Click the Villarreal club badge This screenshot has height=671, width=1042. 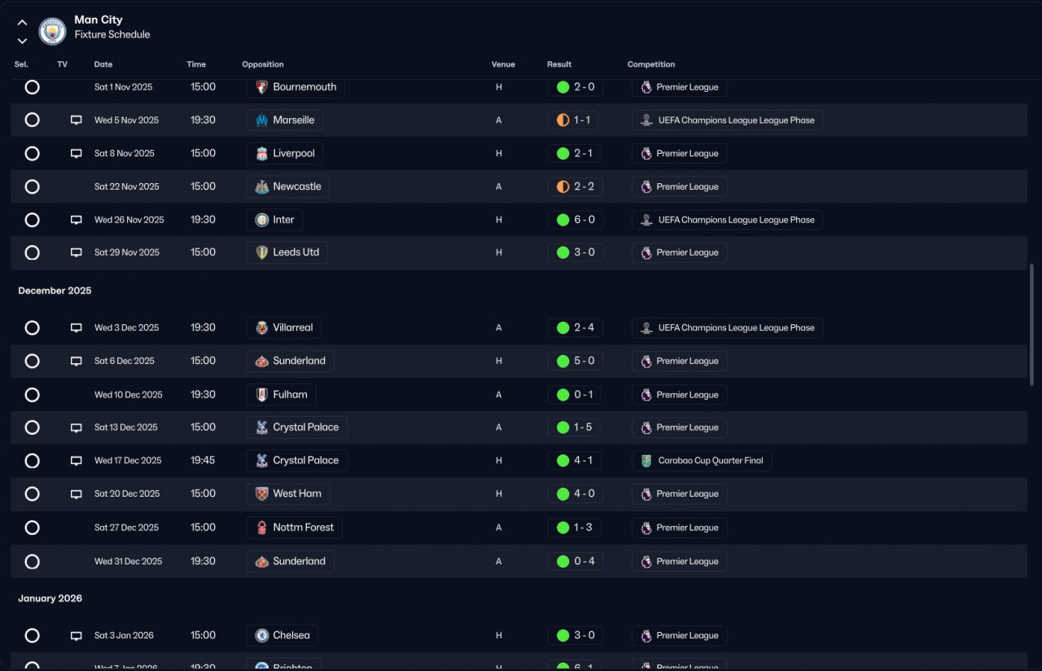tap(262, 328)
